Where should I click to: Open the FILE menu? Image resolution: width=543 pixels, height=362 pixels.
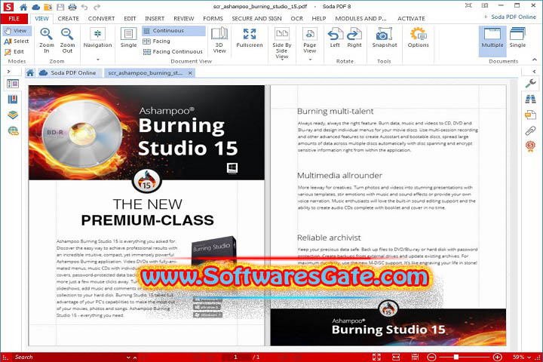(14, 19)
